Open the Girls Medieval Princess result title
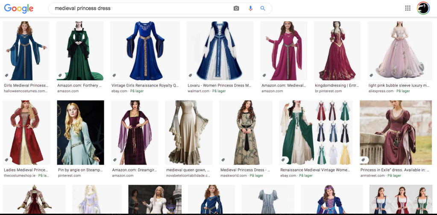 (x=26, y=85)
